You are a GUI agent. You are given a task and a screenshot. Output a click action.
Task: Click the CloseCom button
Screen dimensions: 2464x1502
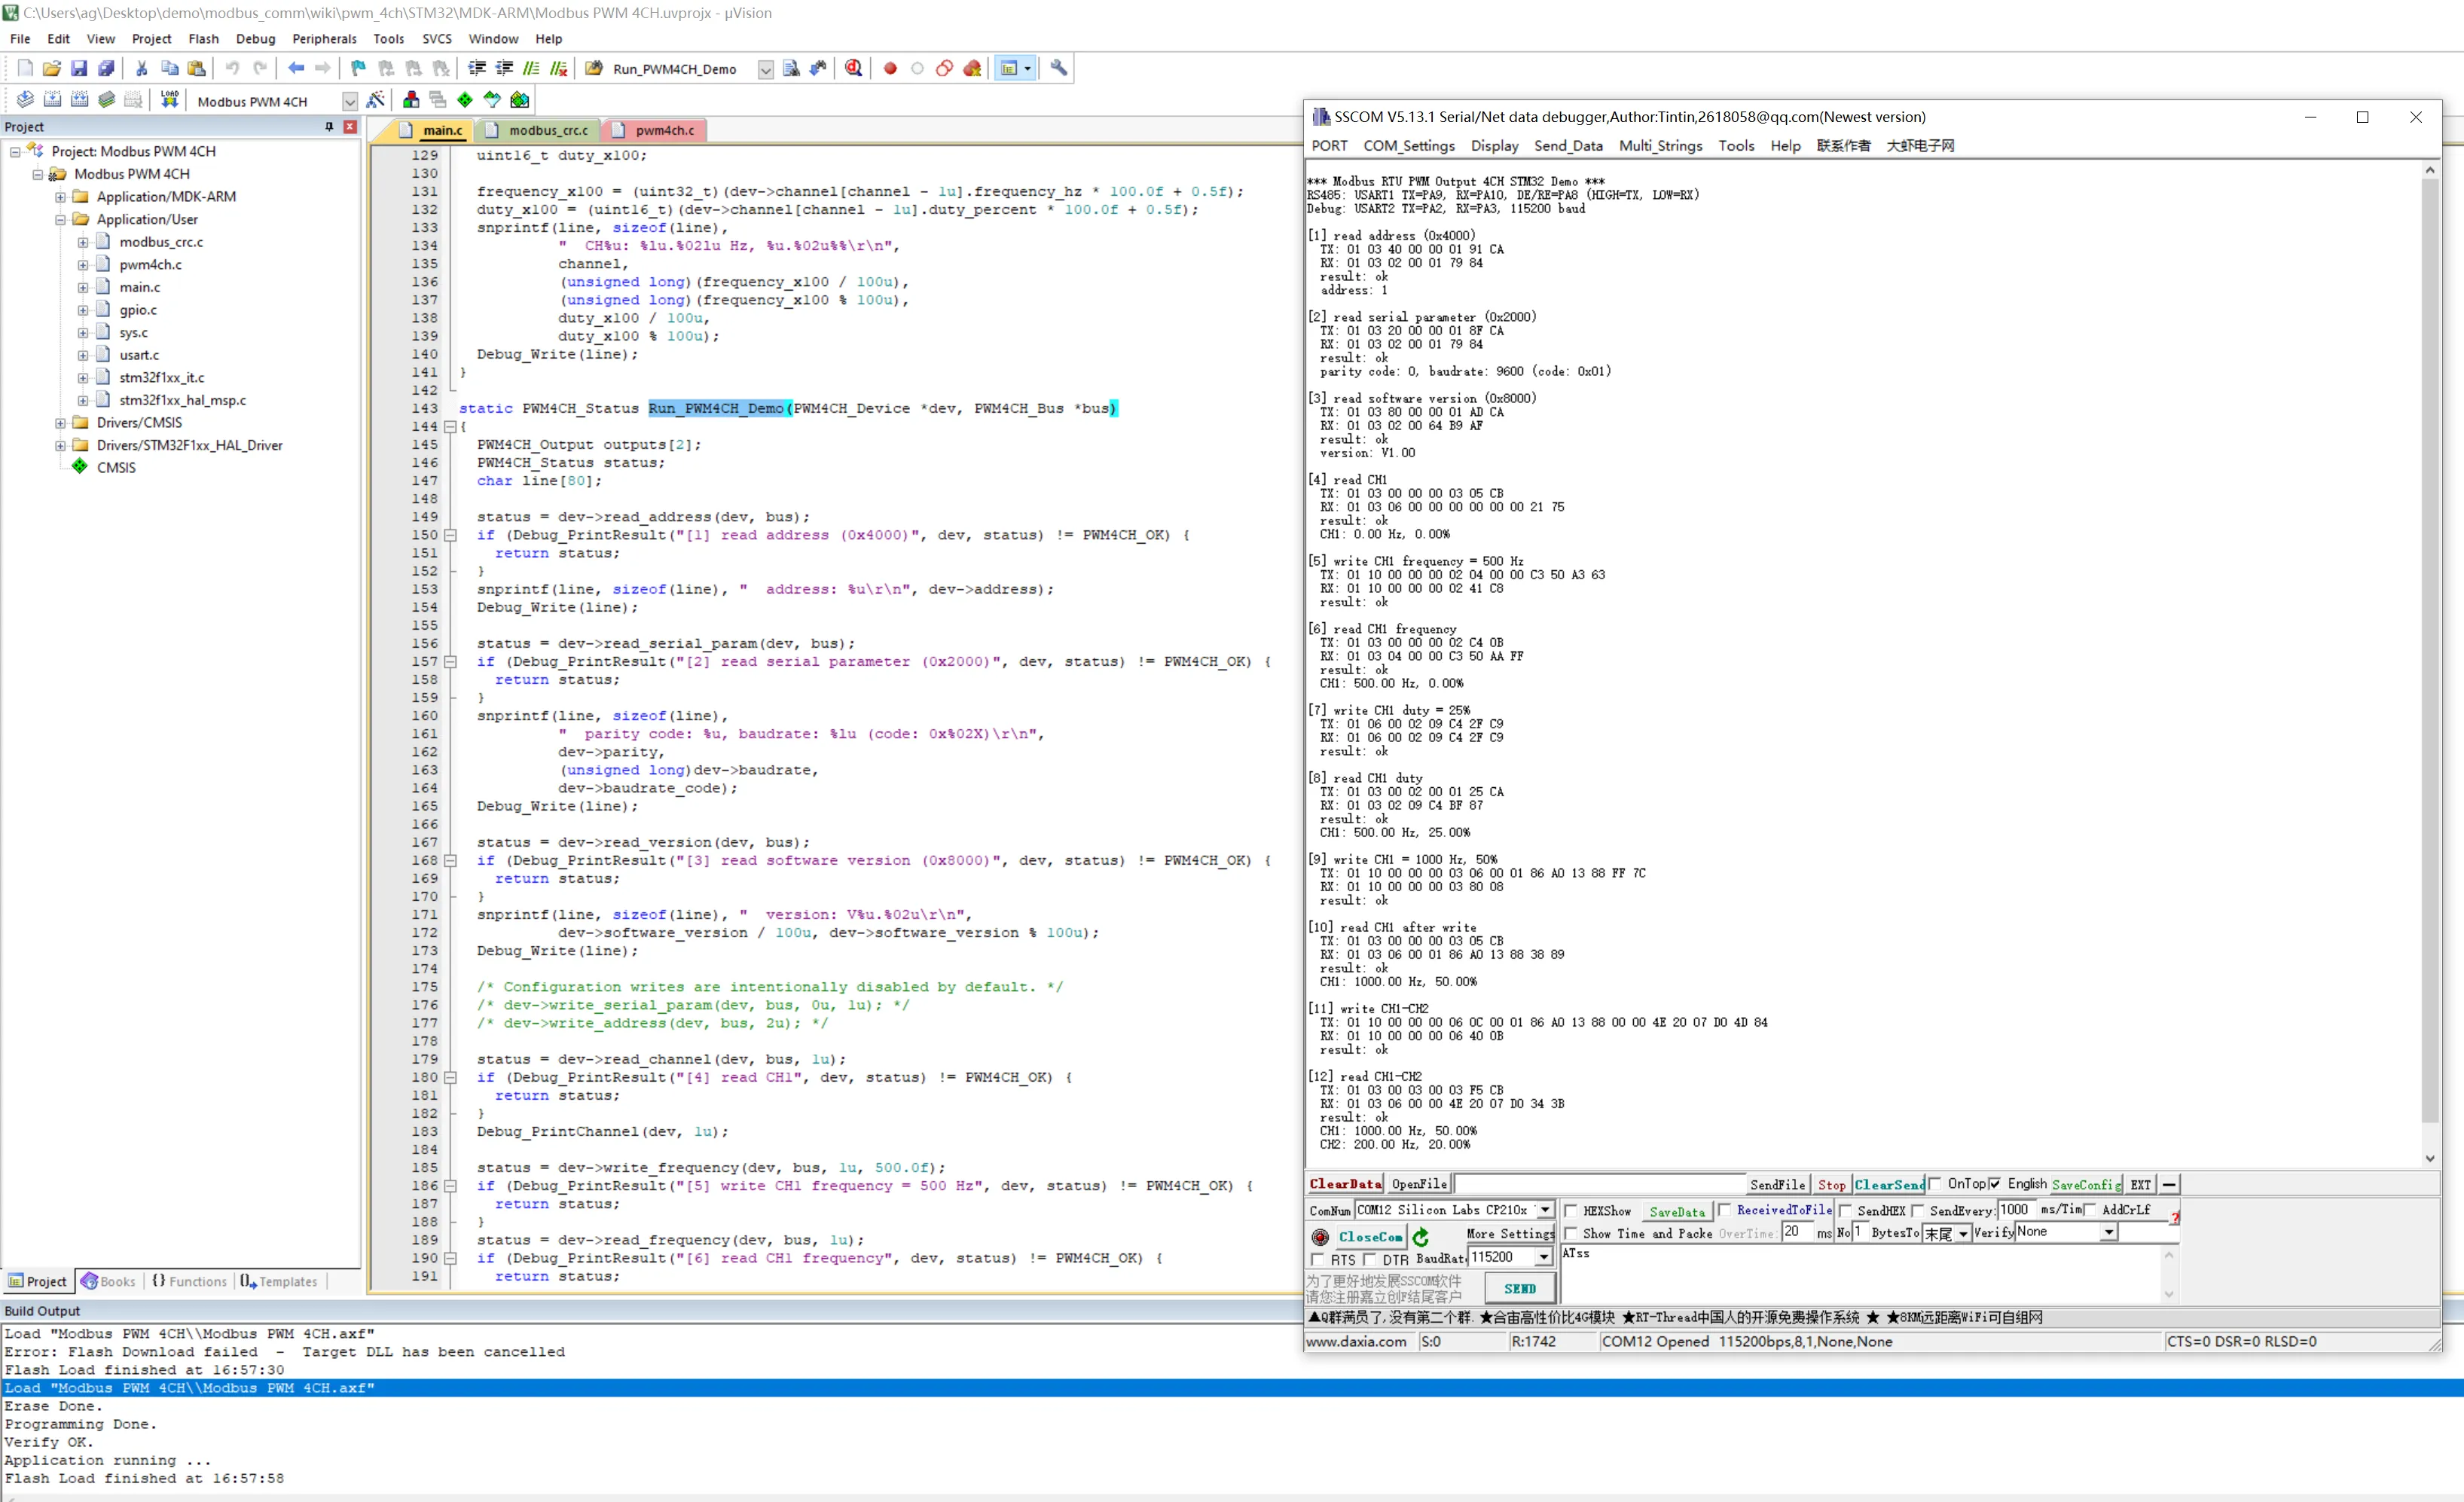[x=1370, y=1237]
